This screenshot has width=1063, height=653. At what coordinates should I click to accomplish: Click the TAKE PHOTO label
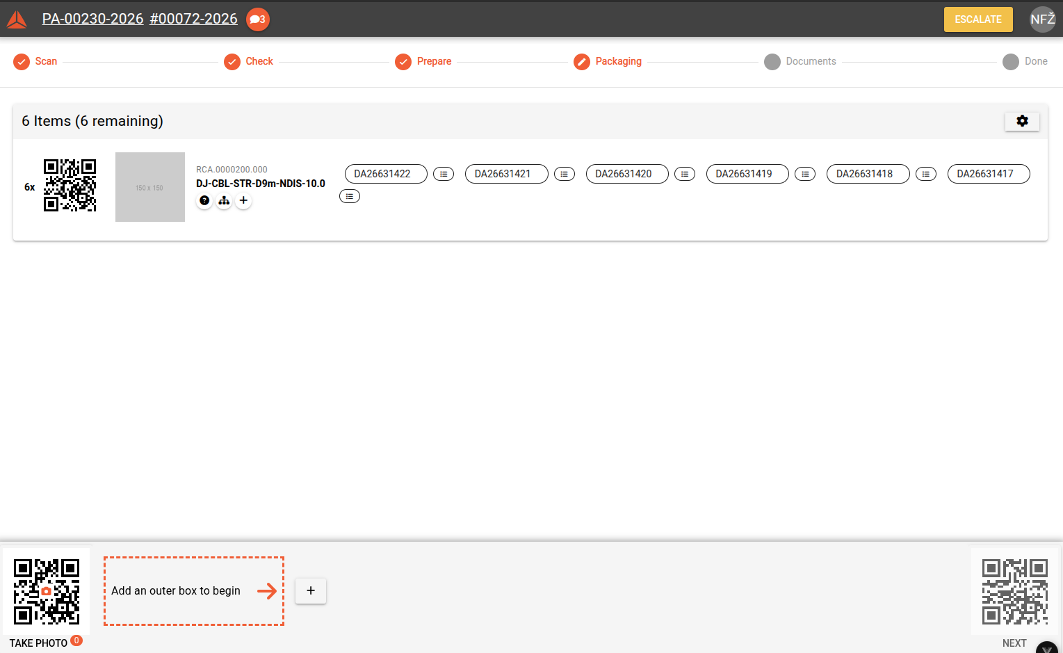pyautogui.click(x=38, y=643)
